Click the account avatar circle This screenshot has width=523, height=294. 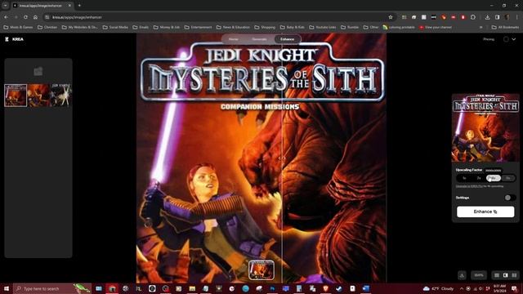tap(506, 39)
